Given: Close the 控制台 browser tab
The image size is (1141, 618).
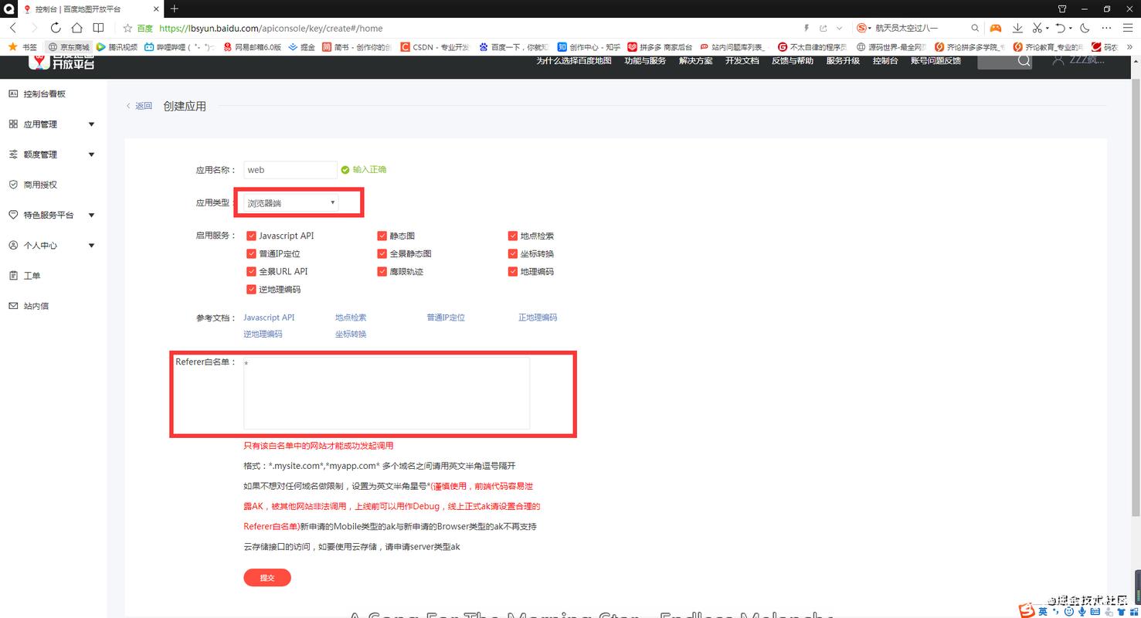Looking at the screenshot, I should (156, 9).
